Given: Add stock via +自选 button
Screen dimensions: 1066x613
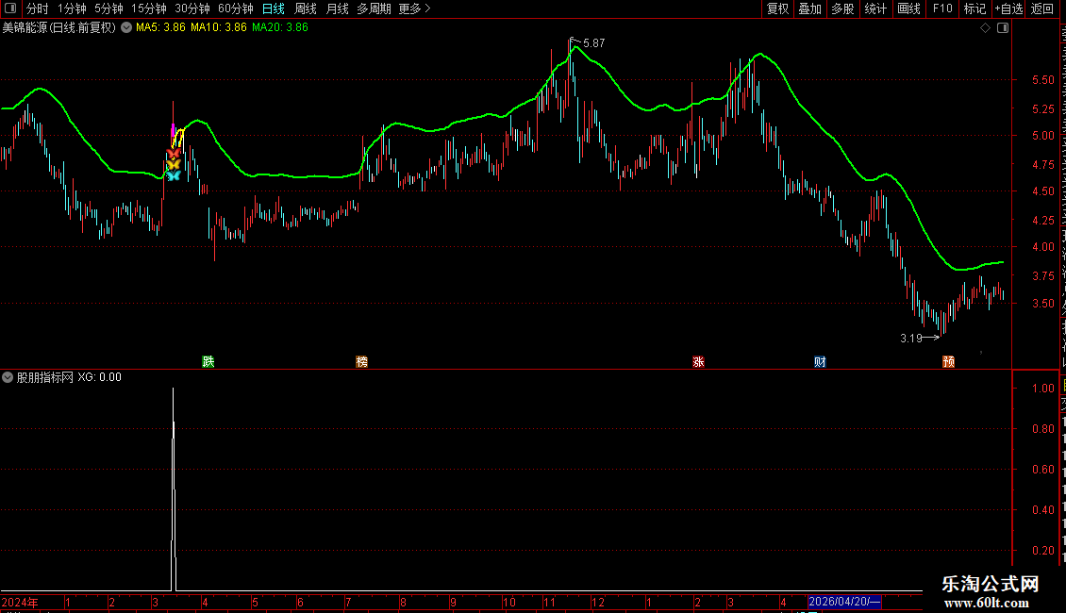Looking at the screenshot, I should (1008, 8).
